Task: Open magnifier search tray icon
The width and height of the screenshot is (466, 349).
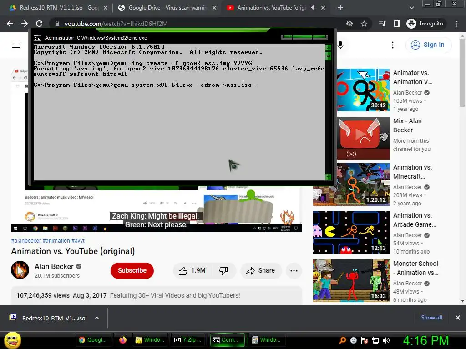Action: [x=343, y=340]
